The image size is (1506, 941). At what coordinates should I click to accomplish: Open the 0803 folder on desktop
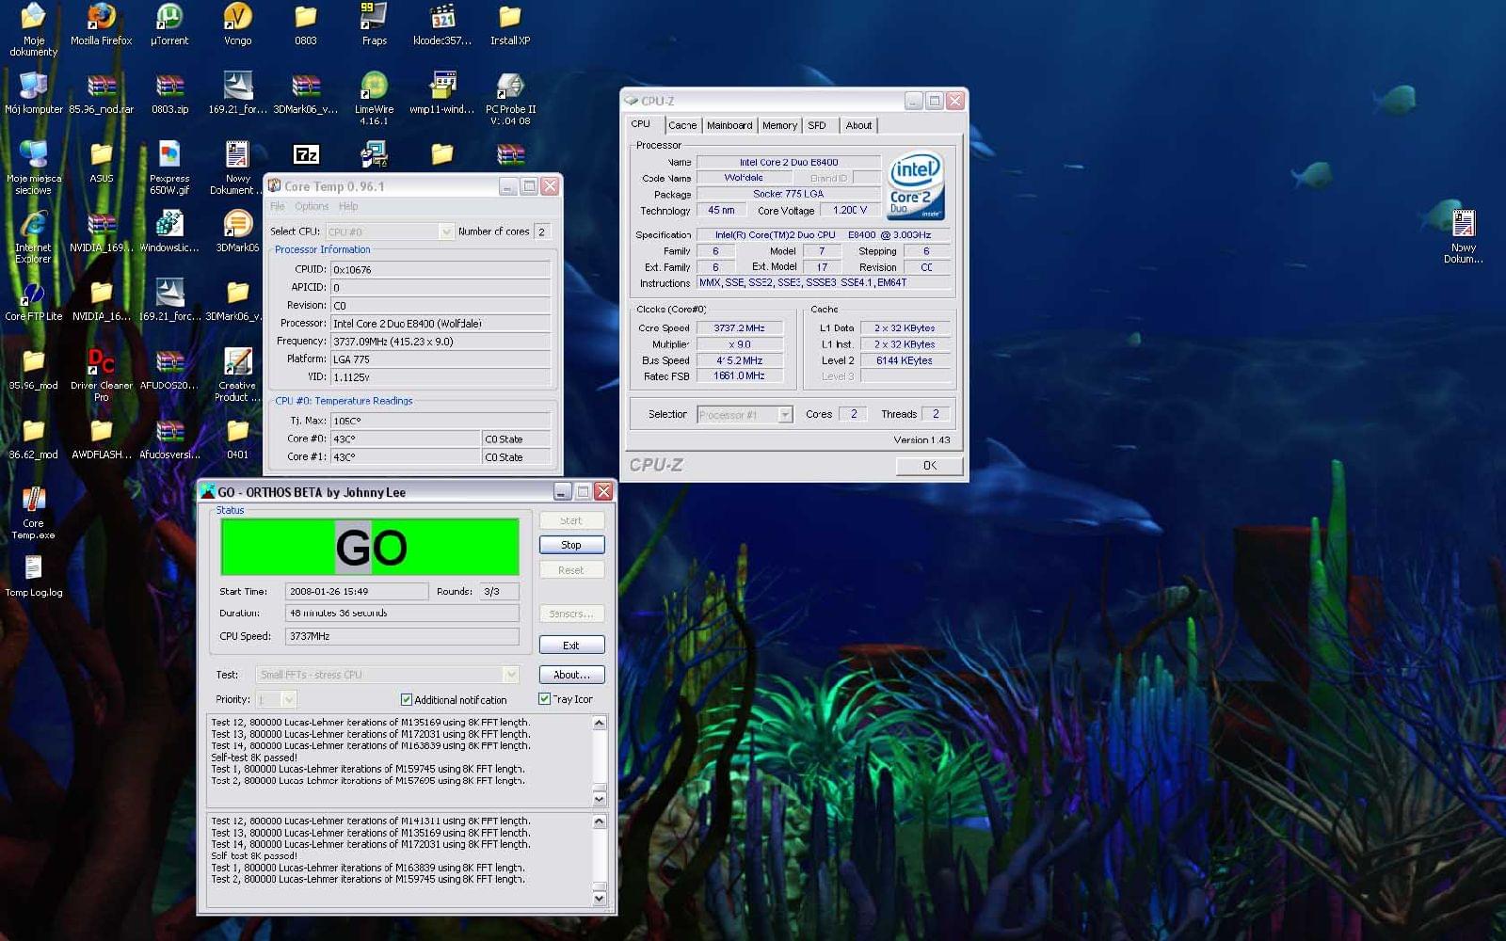point(305,25)
